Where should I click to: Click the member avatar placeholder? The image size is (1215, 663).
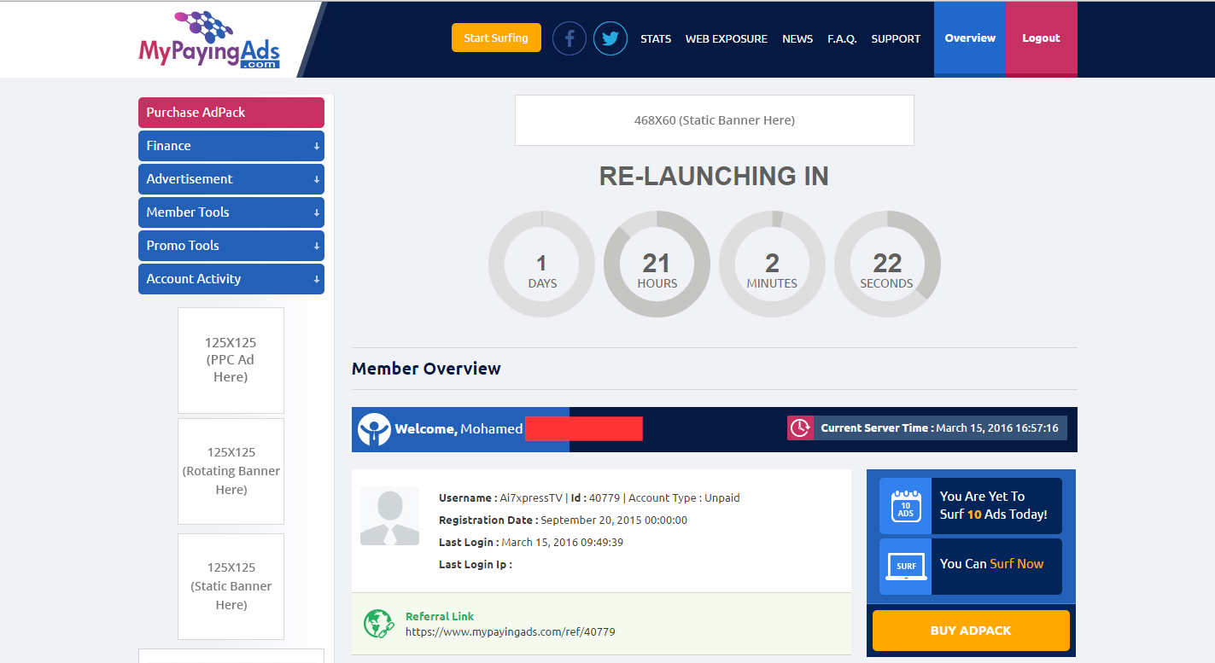click(389, 516)
